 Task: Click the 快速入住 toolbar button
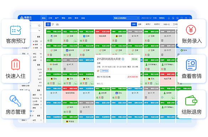pos(166,24)
